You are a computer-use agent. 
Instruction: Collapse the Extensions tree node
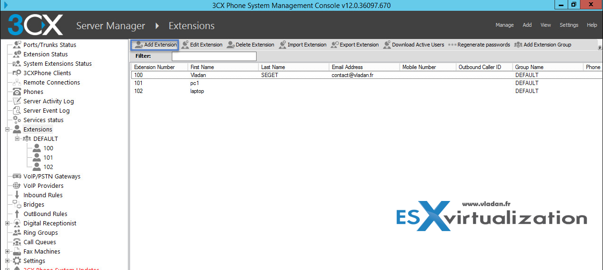pos(7,129)
